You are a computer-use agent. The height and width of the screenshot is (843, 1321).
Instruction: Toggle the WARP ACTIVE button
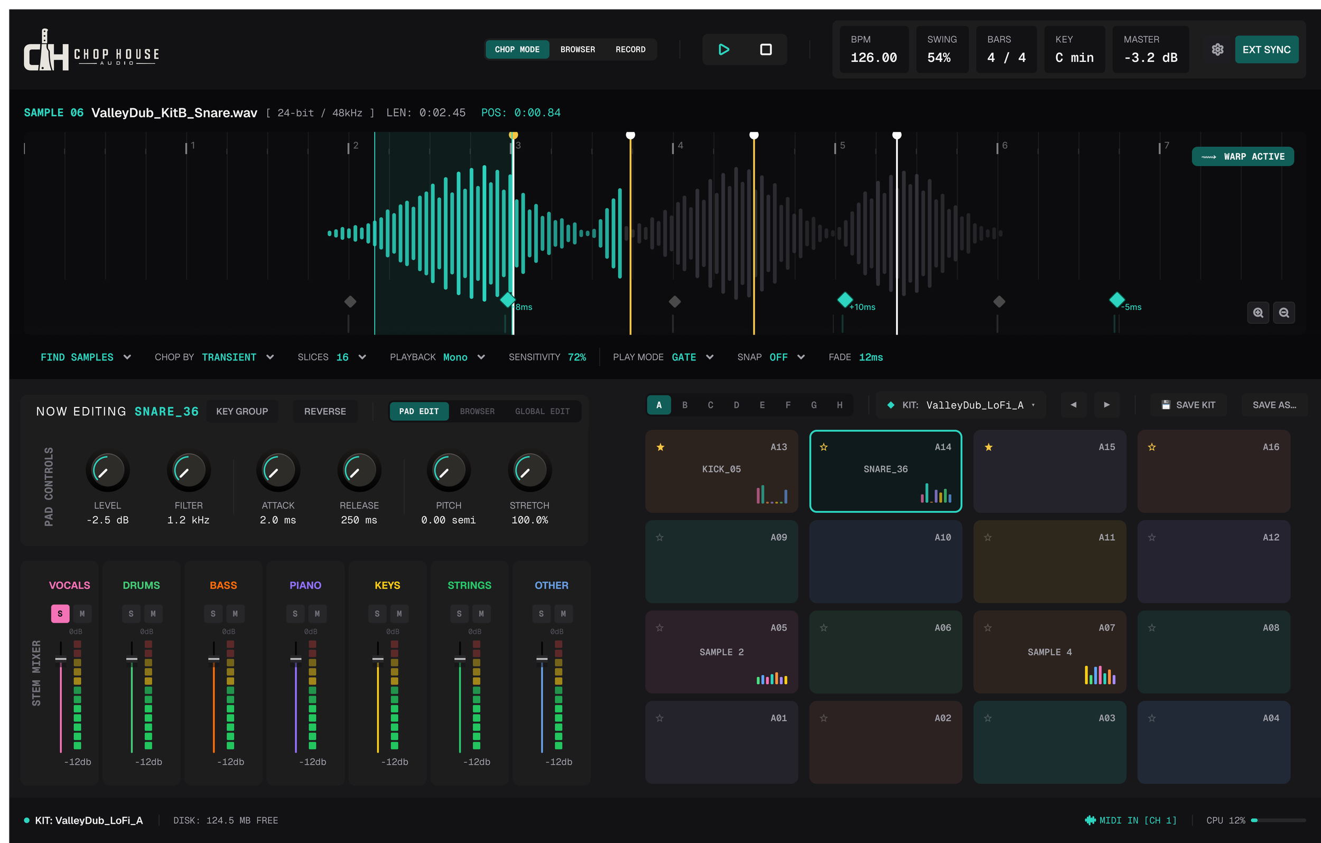(x=1243, y=156)
